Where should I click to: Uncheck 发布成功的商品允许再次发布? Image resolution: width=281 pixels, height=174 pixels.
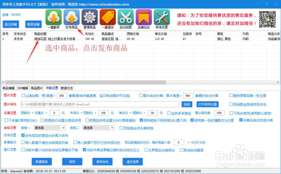pyautogui.click(x=23, y=135)
